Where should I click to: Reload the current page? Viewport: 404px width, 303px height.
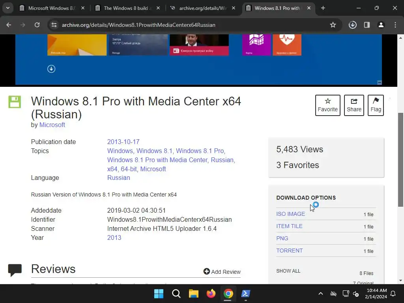tap(37, 25)
